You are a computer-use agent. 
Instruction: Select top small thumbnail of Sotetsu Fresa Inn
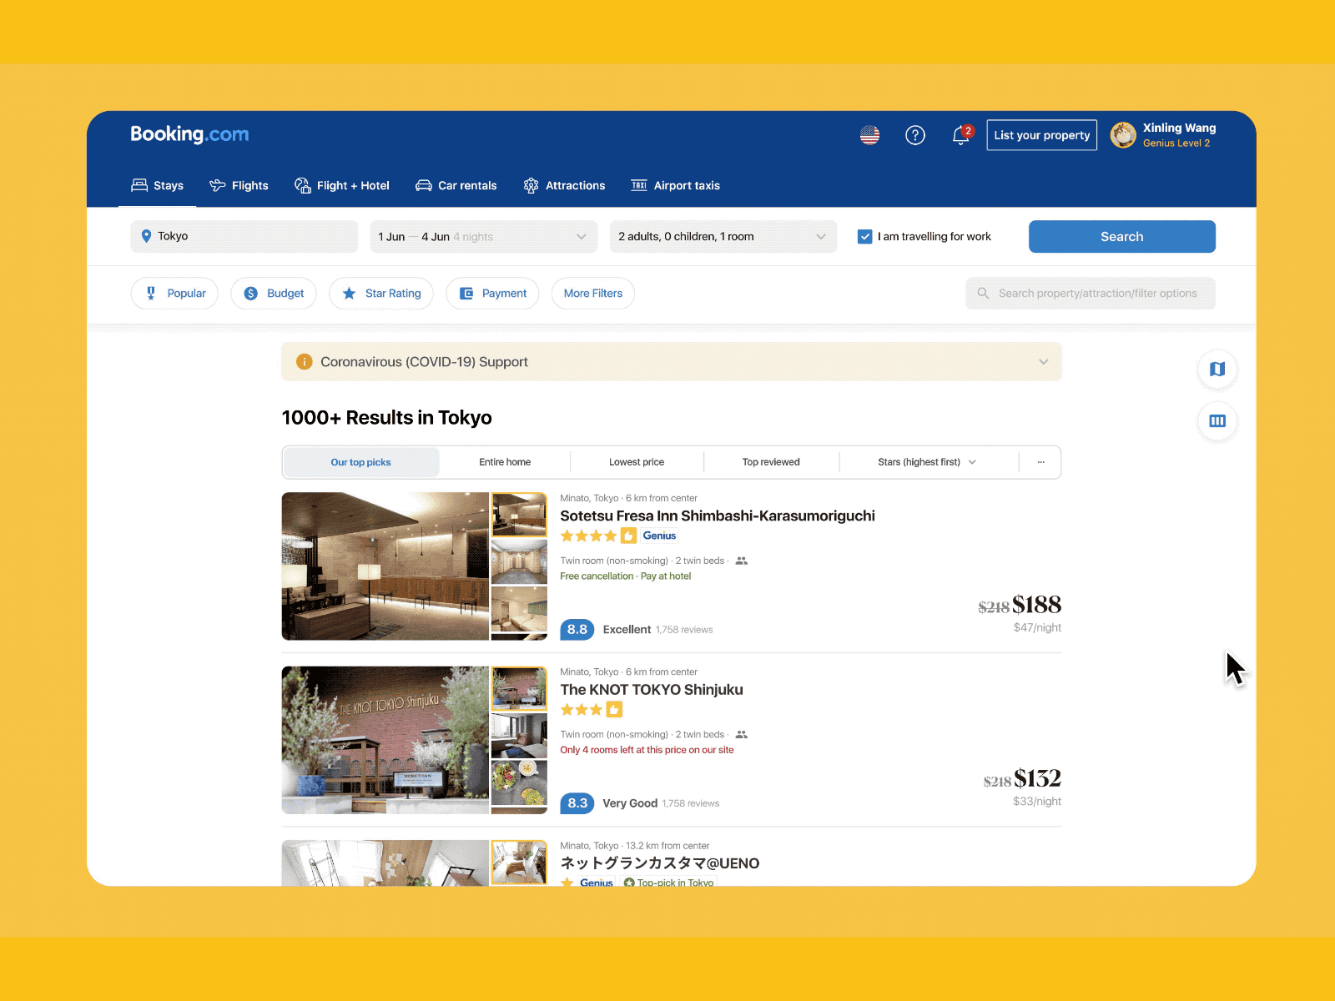pyautogui.click(x=519, y=514)
